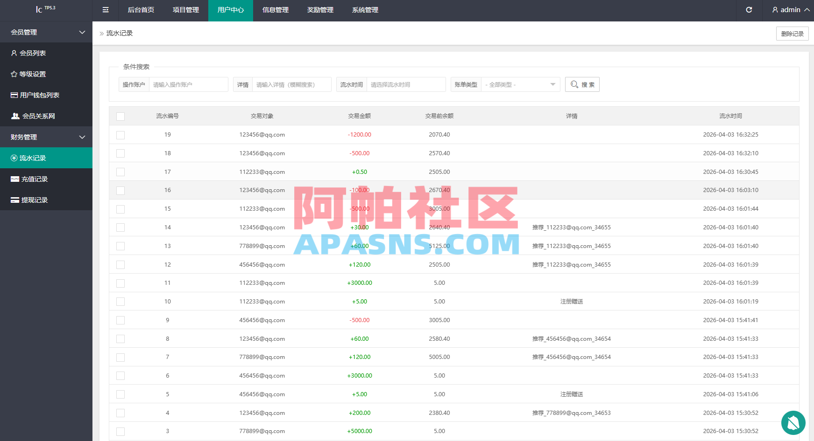Click the lc TP5.3 logo
This screenshot has width=814, height=441.
pyautogui.click(x=46, y=9)
